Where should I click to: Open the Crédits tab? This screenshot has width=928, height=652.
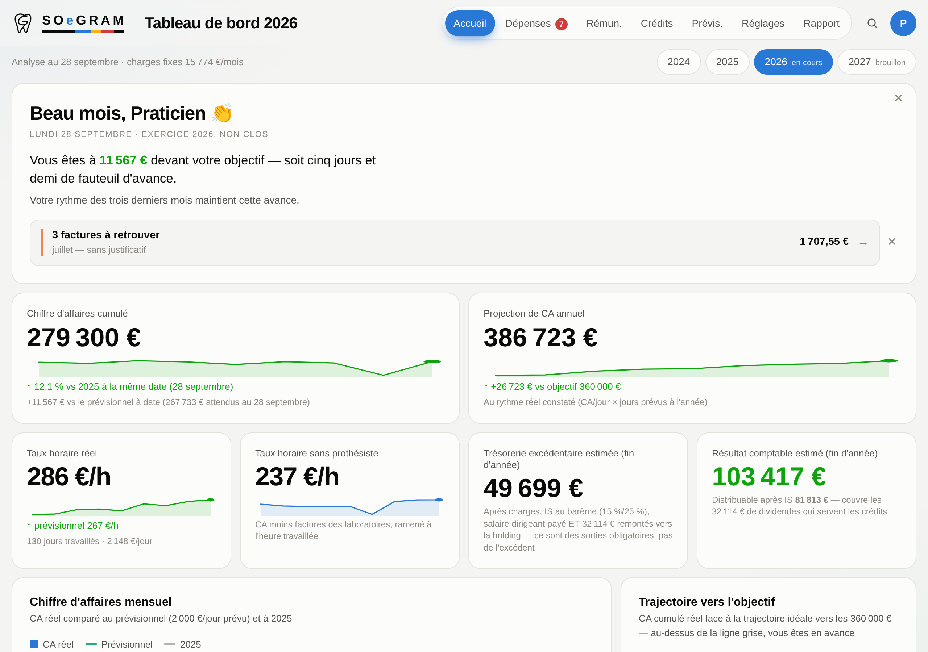pos(656,24)
